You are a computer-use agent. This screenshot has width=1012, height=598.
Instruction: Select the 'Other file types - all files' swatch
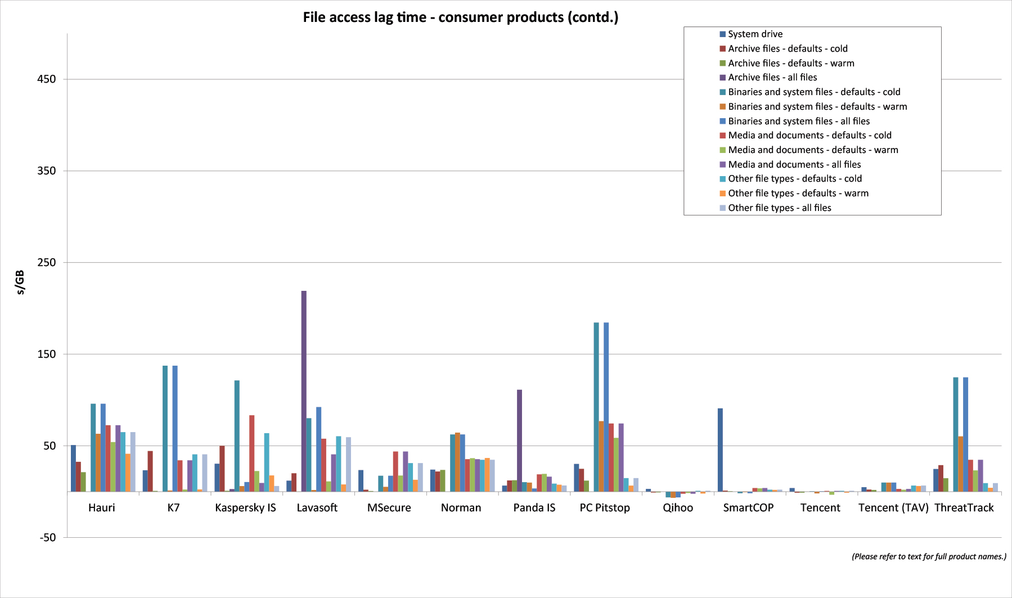(x=723, y=208)
